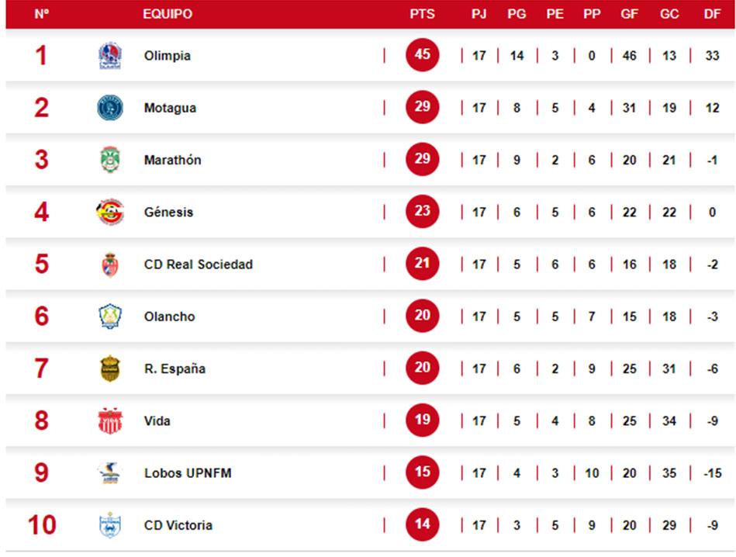The height and width of the screenshot is (557, 736).
Task: Click the Olancho club shield icon
Action: pyautogui.click(x=110, y=317)
